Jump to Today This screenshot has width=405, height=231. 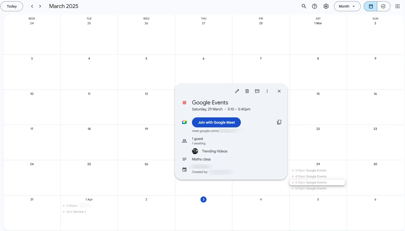(x=12, y=6)
